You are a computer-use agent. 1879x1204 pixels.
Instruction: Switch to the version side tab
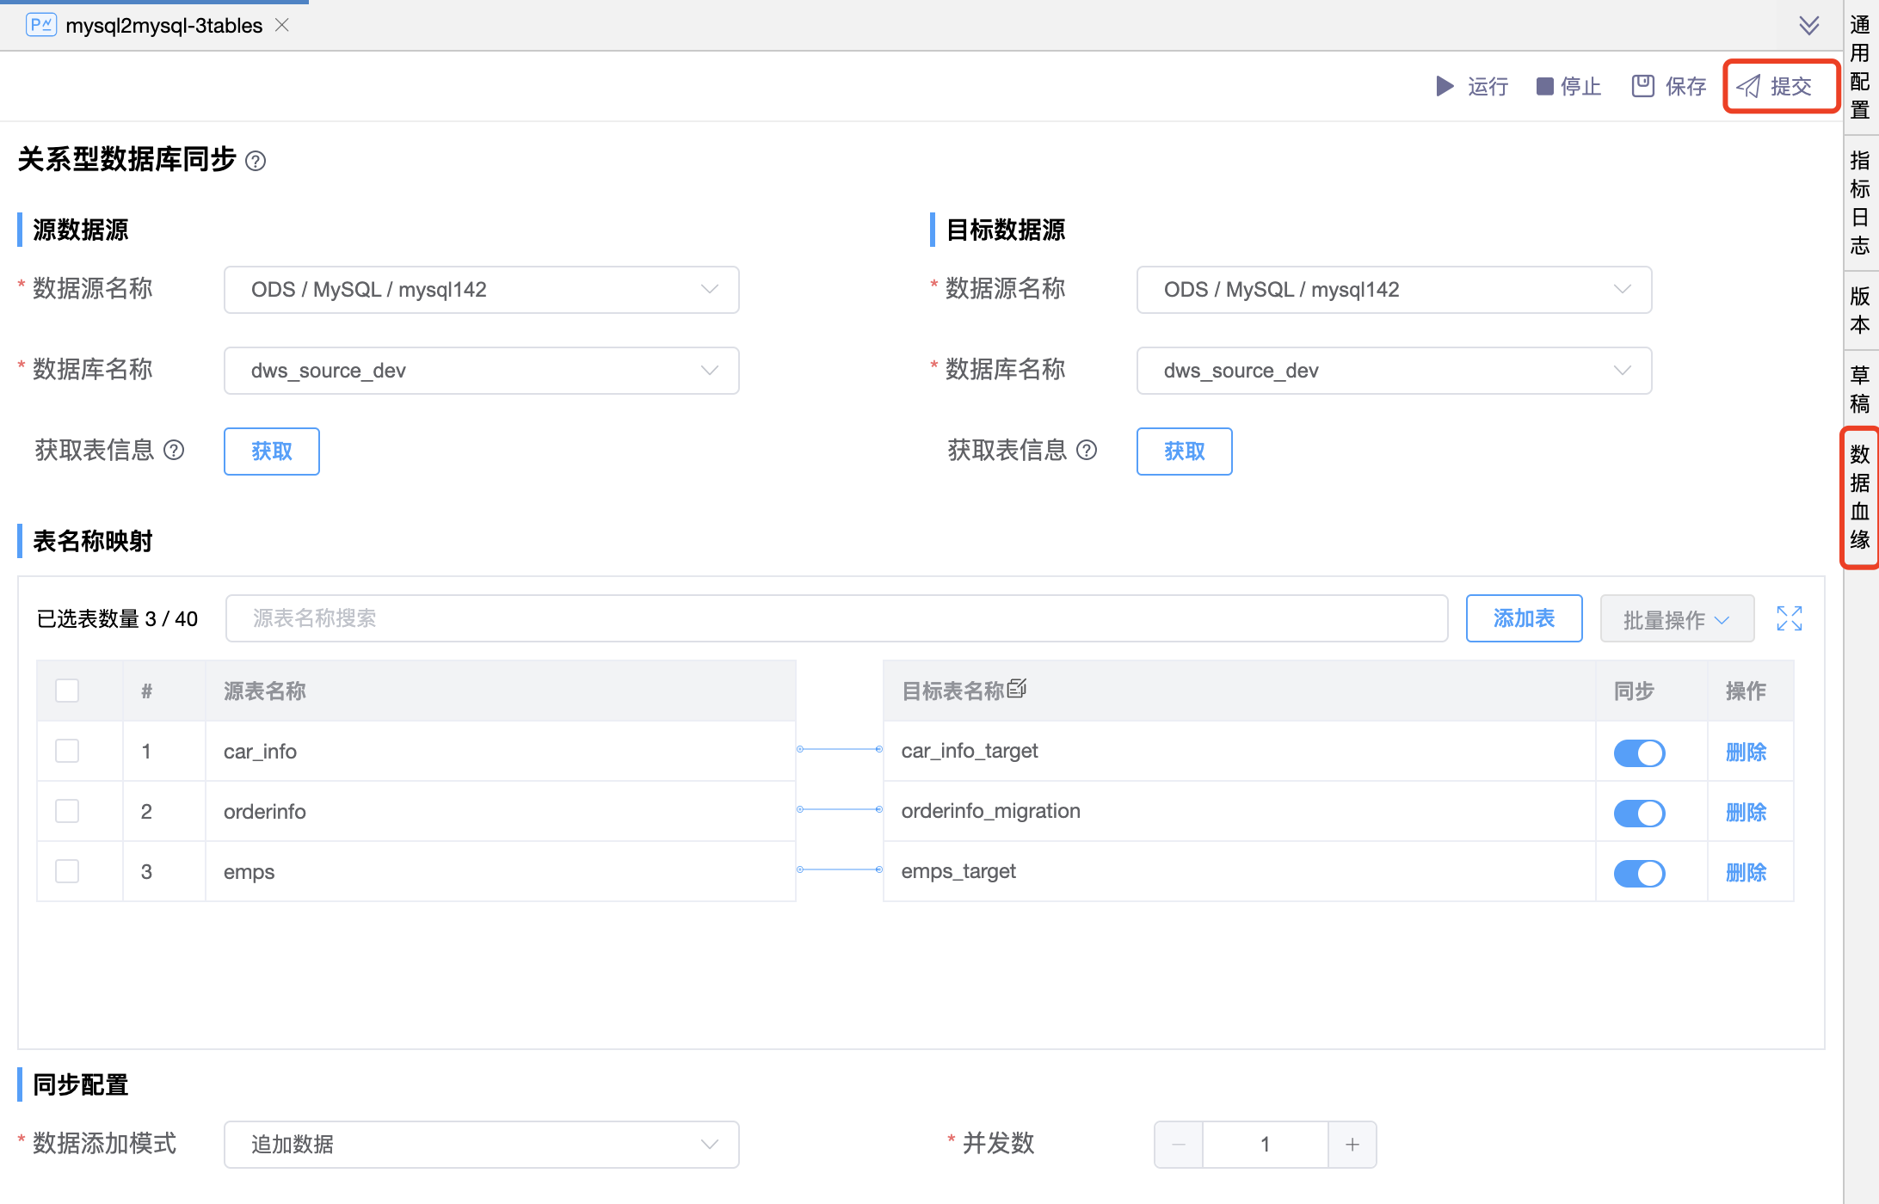coord(1860,310)
